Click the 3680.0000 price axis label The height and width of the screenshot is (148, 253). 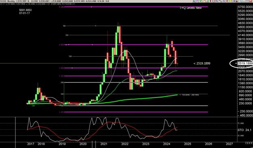(246, 43)
